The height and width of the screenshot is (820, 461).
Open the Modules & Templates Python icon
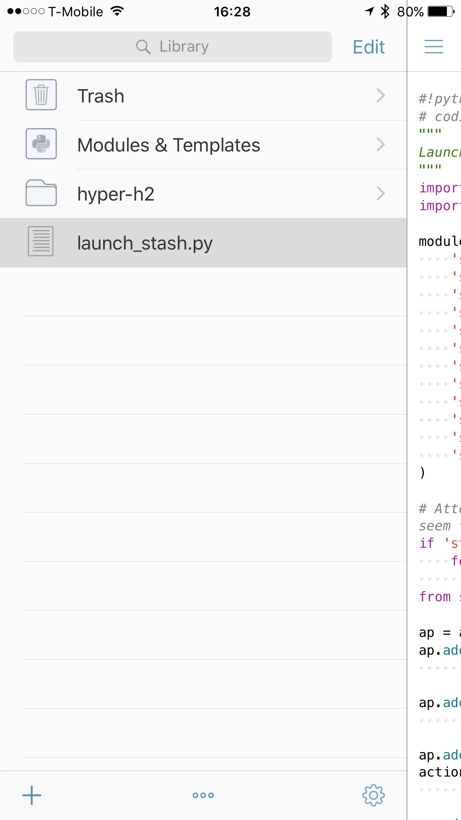(41, 144)
